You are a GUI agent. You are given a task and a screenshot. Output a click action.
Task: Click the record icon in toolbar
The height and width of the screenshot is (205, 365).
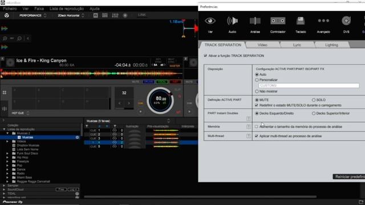click(x=125, y=15)
